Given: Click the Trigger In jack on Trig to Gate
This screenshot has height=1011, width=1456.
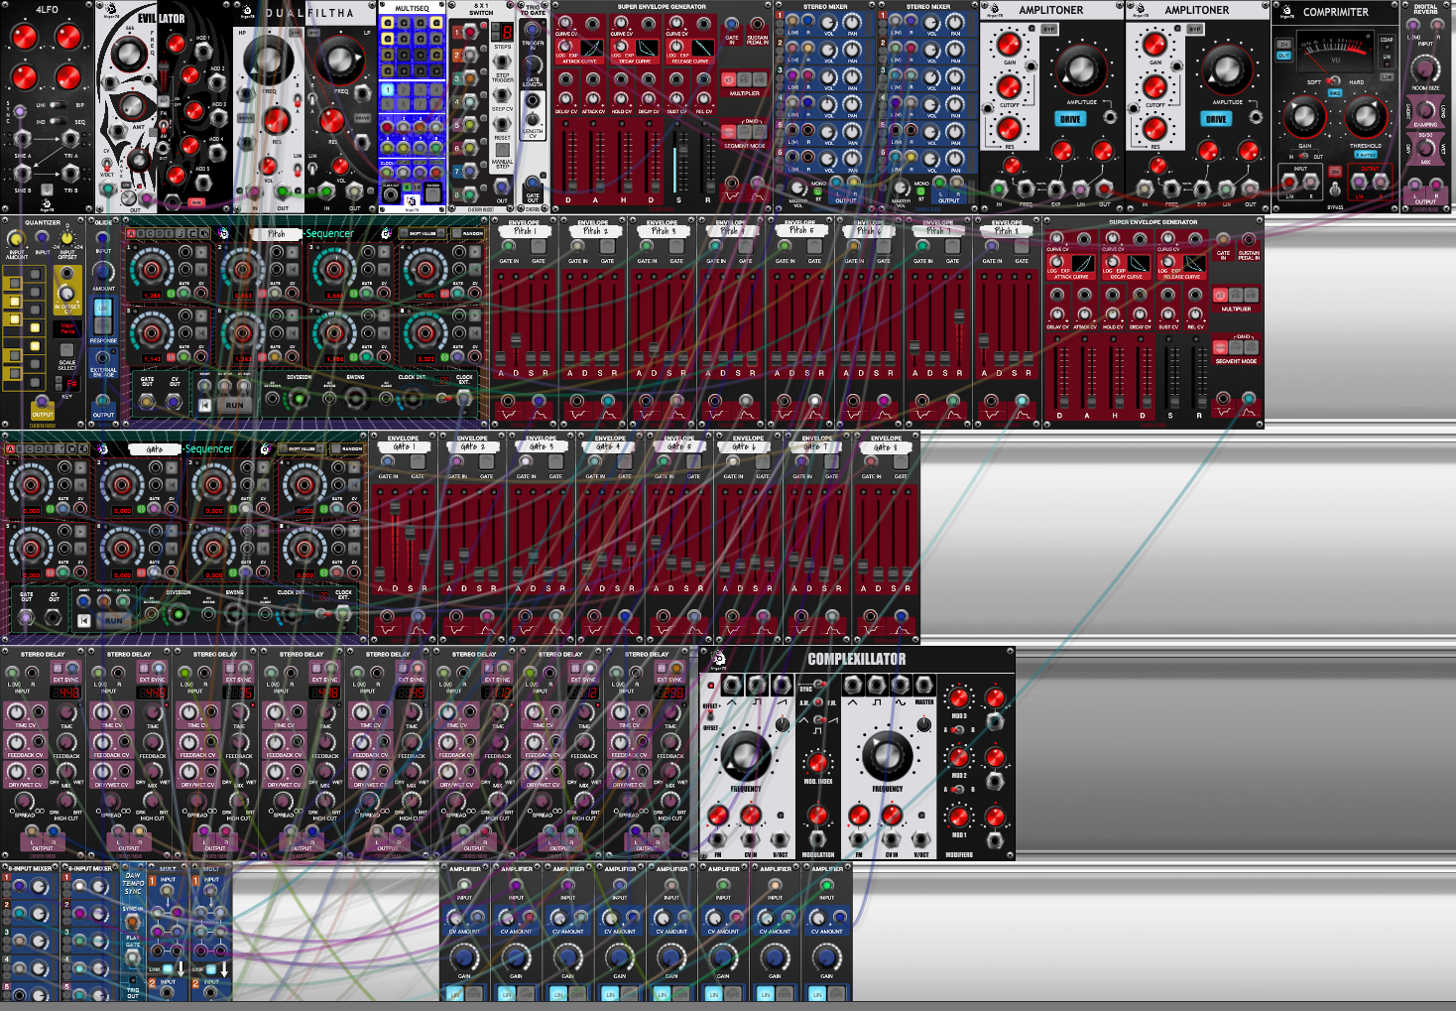Looking at the screenshot, I should click(532, 29).
